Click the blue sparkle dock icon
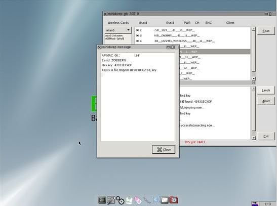 (156, 199)
